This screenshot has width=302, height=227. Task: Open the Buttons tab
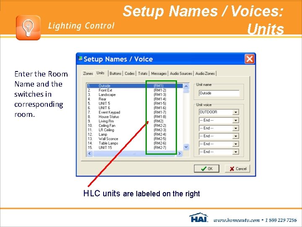click(x=115, y=73)
